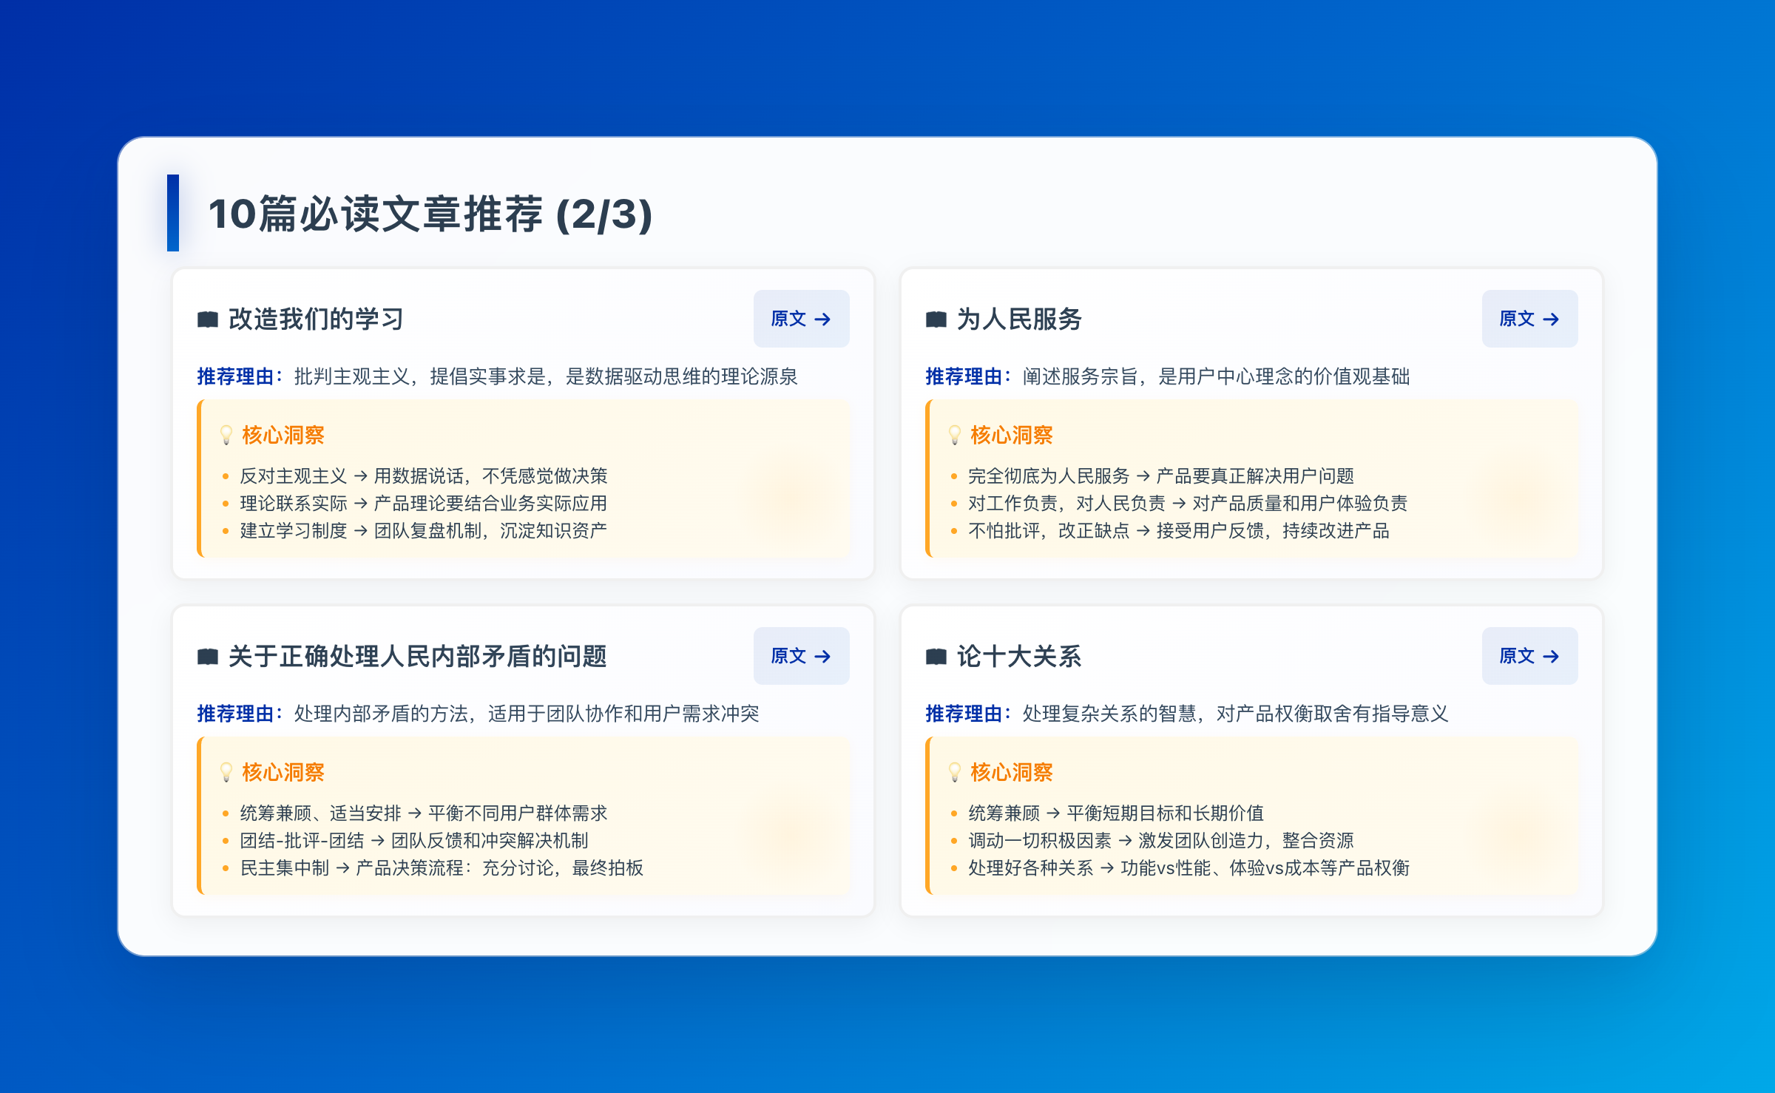Select the 论十大关系 article title
Image resolution: width=1775 pixels, height=1093 pixels.
[1019, 657]
